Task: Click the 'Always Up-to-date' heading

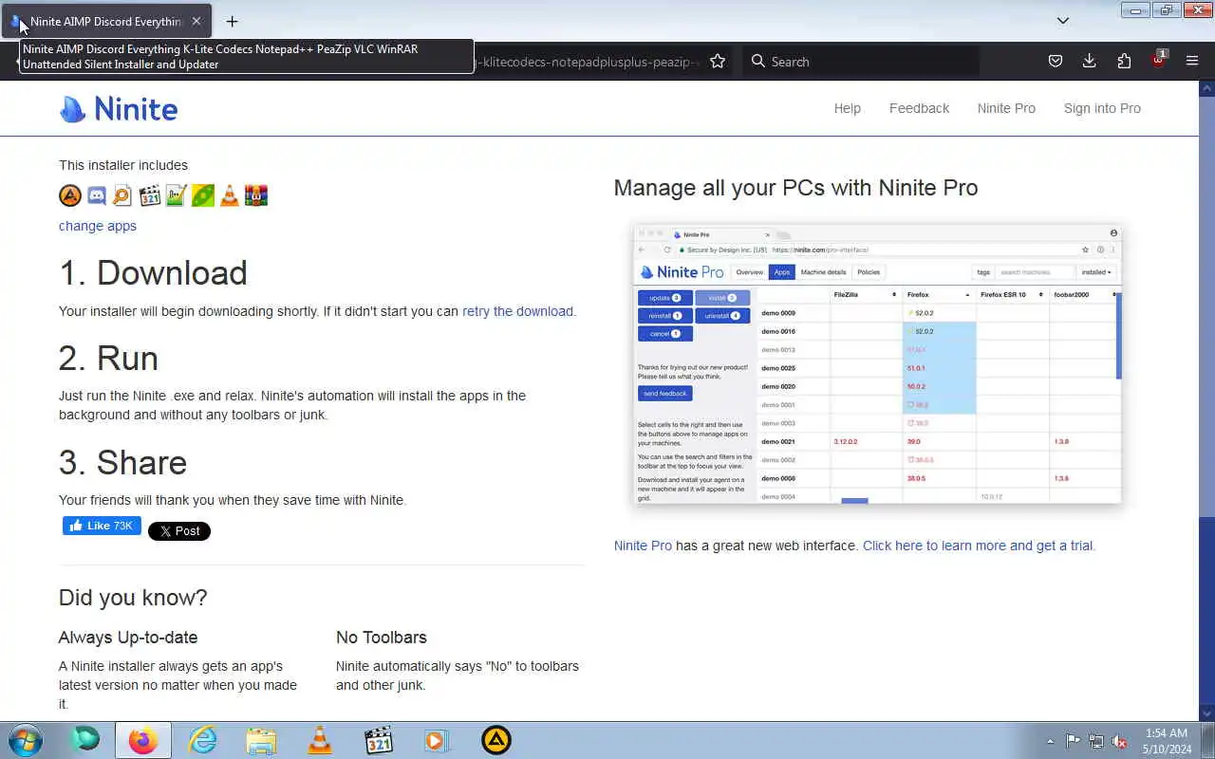Action: (128, 638)
